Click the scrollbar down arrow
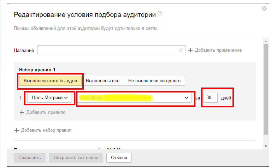The image size is (271, 168). 266,146
